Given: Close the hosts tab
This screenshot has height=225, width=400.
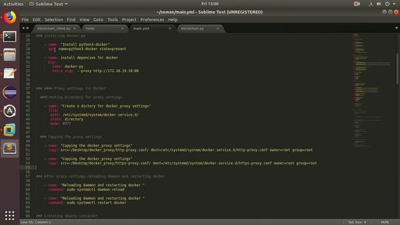Looking at the screenshot, I should click(122, 29).
